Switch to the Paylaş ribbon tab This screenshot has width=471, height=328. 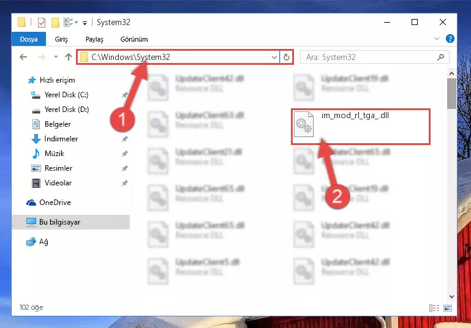[x=94, y=39]
